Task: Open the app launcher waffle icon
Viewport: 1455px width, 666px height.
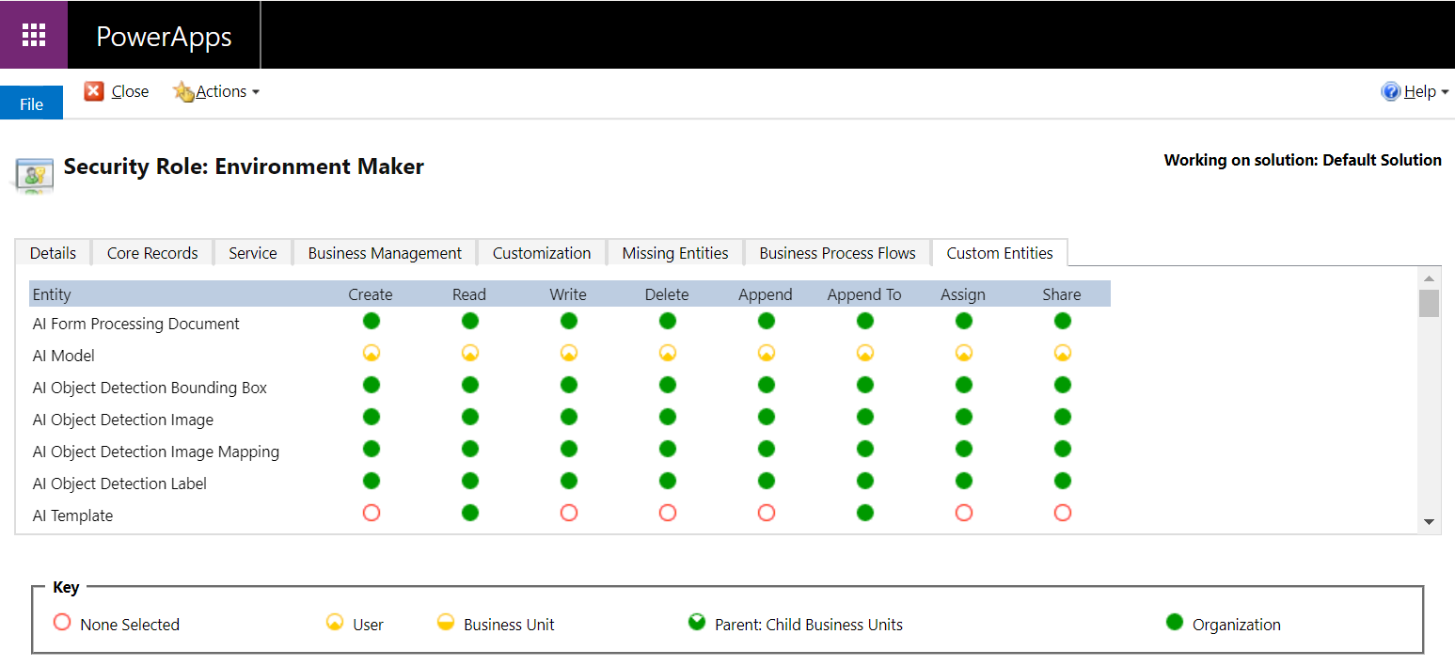Action: [x=34, y=35]
